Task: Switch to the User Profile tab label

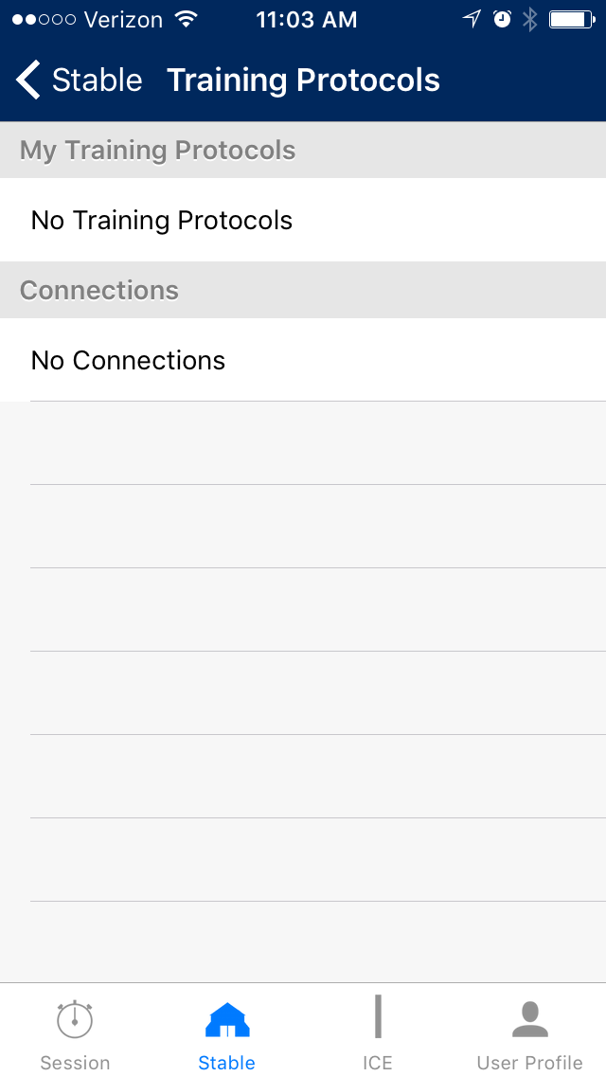Action: point(530,1063)
